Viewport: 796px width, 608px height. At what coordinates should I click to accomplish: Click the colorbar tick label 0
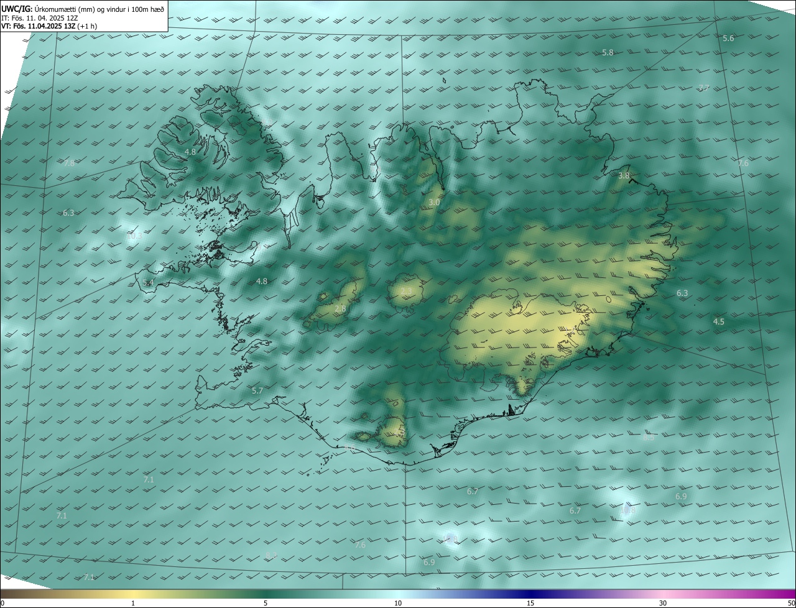tap(2, 603)
